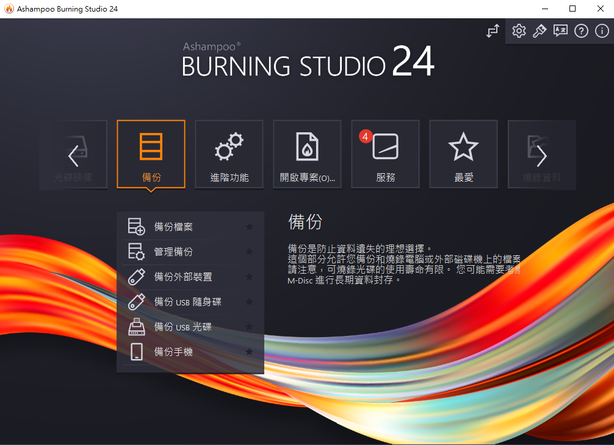Choose 備份 USB 隨身碟 option
The height and width of the screenshot is (445, 614).
187,302
